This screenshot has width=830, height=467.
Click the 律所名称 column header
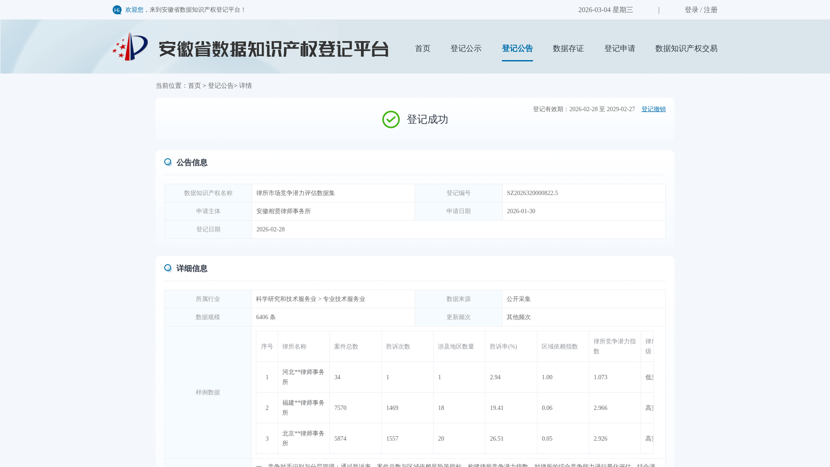304,347
